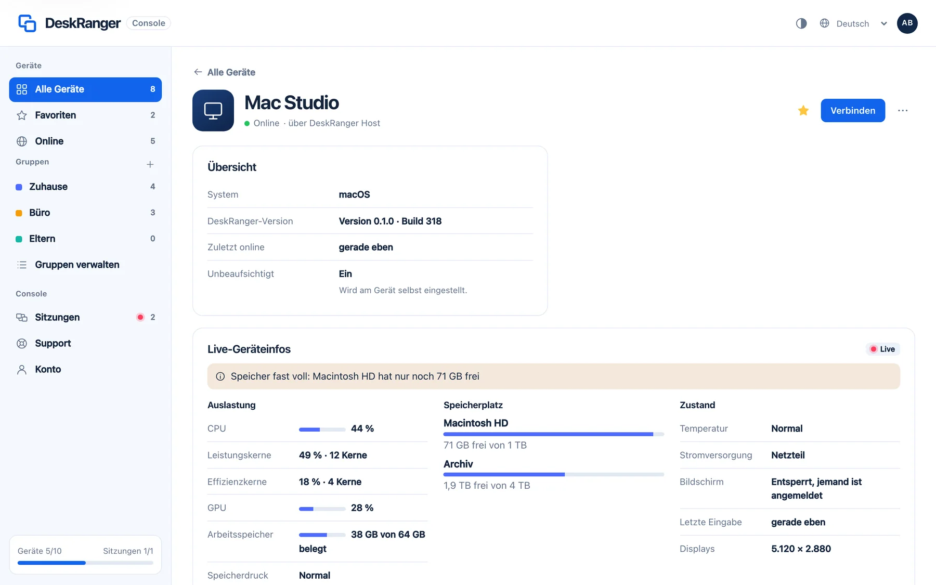Screen dimensions: 936x585
Task: Toggle favorite star for Mac Studio
Action: coord(803,110)
